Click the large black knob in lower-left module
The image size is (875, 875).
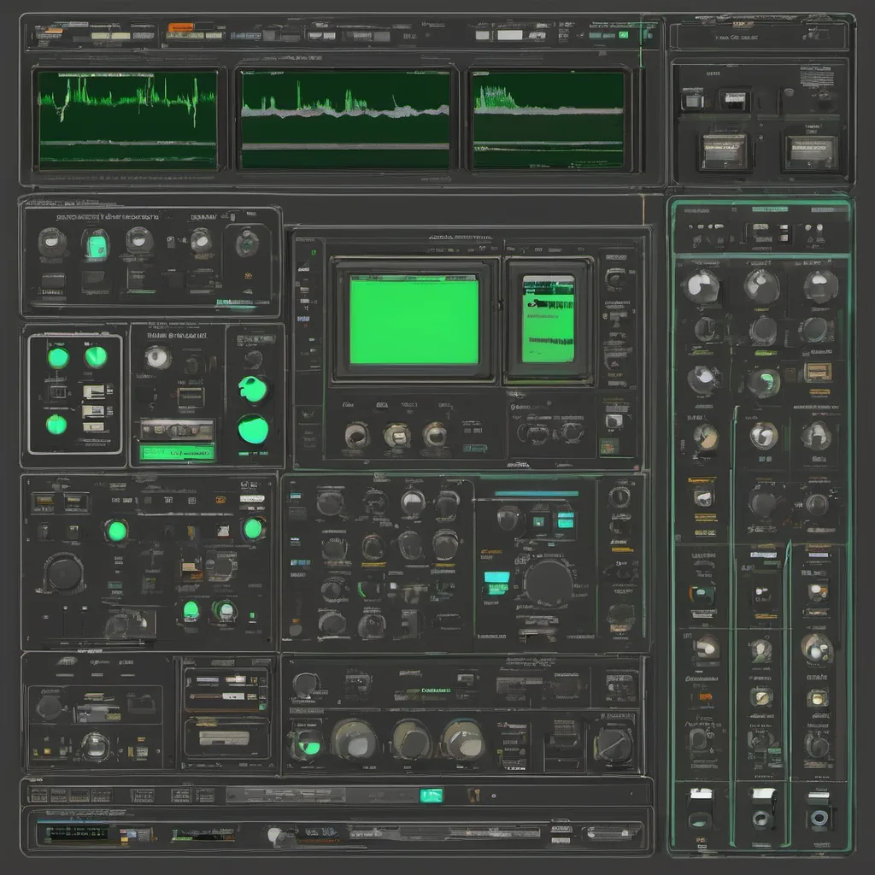click(65, 573)
